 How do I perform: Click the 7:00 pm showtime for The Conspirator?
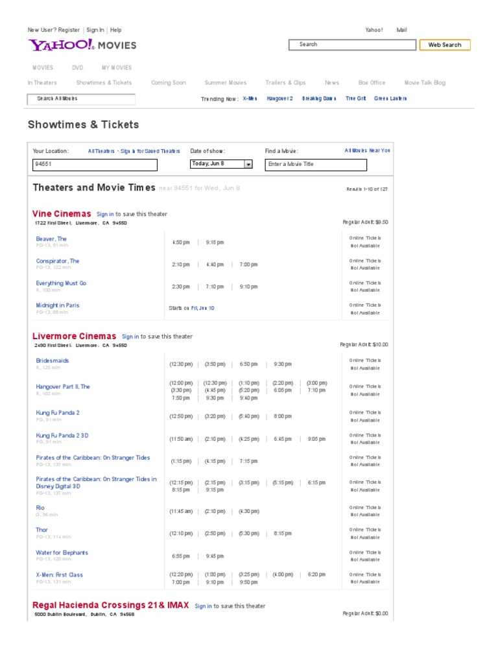(x=248, y=265)
